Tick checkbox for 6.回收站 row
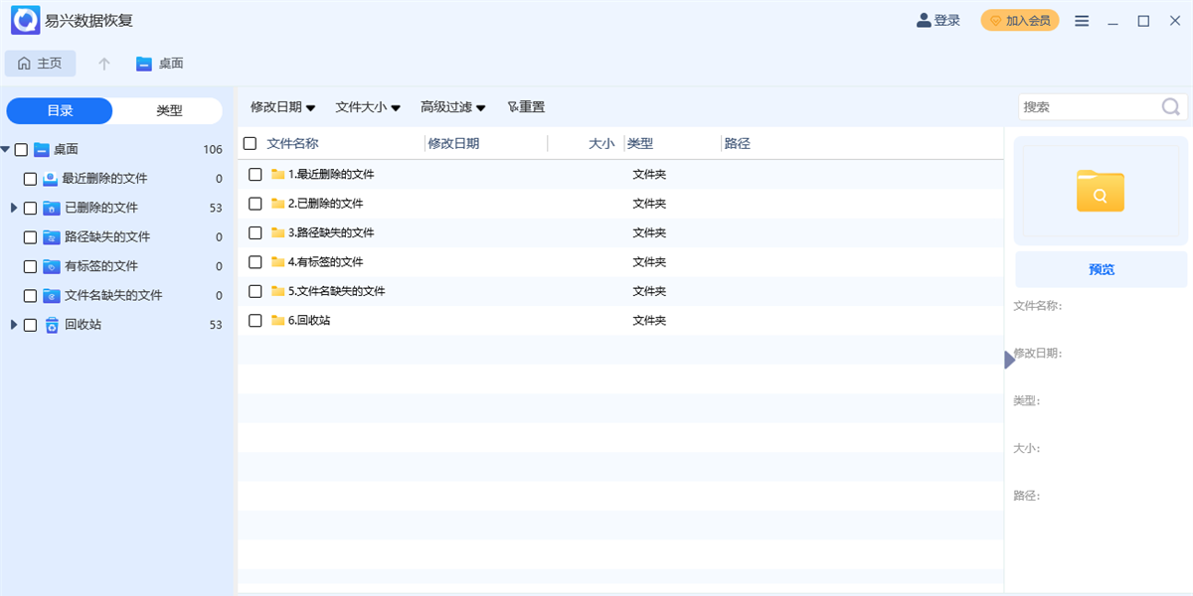Screen dimensions: 1193x596 coord(256,320)
